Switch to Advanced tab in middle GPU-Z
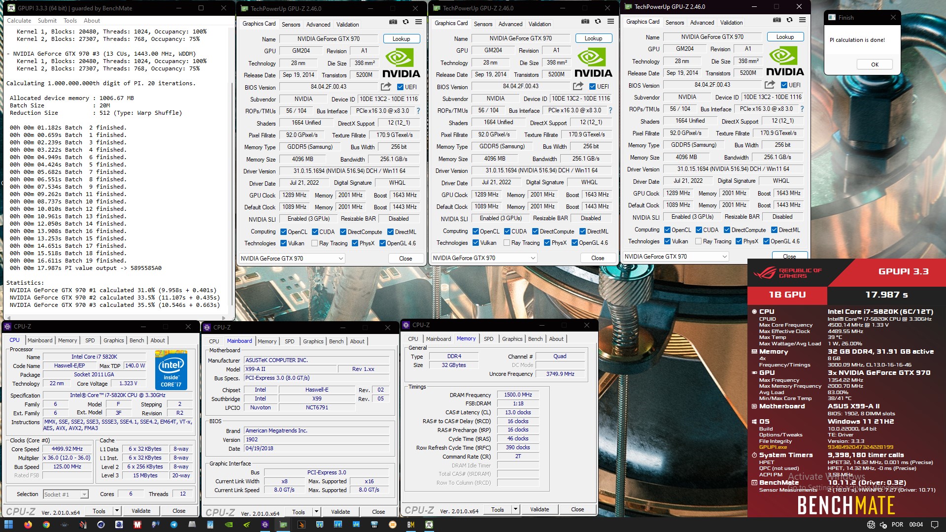Viewport: 946px width, 532px height. 510,24
